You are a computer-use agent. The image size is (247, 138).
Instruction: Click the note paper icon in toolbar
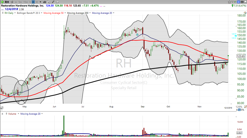pyautogui.click(x=57, y=2)
